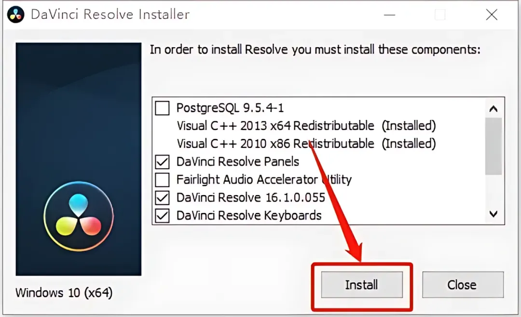Close the installer with the X
The image size is (521, 317).
(x=492, y=15)
